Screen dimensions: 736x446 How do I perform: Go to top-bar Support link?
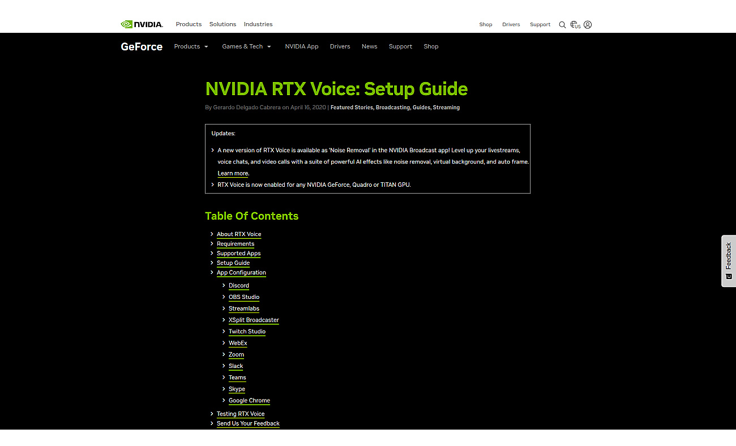point(540,24)
